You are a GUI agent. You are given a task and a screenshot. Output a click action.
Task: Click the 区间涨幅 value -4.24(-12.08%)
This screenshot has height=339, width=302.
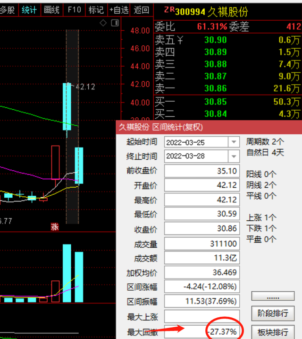click(202, 287)
